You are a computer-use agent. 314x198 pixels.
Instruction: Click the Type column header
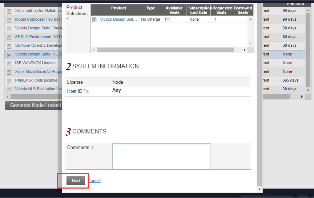(x=150, y=10)
